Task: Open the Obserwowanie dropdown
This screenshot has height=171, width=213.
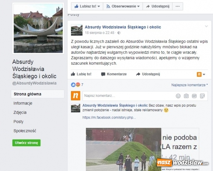Action: [x=123, y=6]
